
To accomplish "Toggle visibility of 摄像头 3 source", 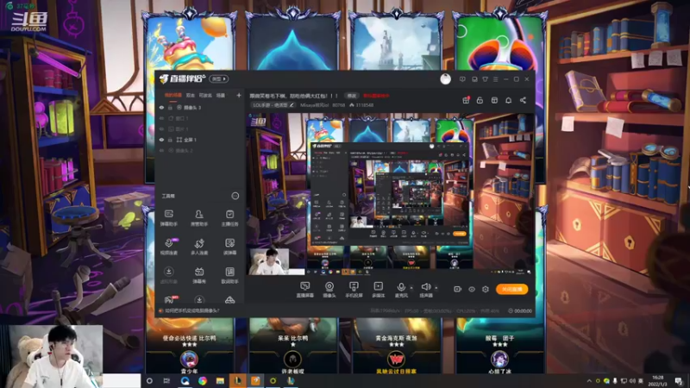I will (x=161, y=107).
